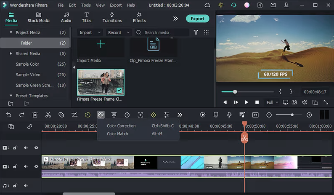Collapse the Project Media tree

[11, 32]
